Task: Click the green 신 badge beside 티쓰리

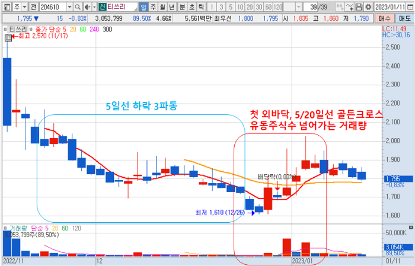Action: tap(103, 7)
